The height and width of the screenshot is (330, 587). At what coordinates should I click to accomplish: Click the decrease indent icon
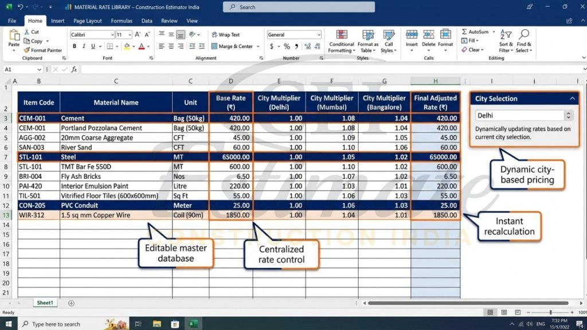(192, 46)
